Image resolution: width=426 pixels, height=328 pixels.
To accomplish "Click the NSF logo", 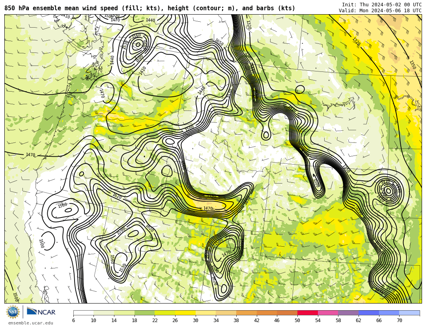I will 13,312.
